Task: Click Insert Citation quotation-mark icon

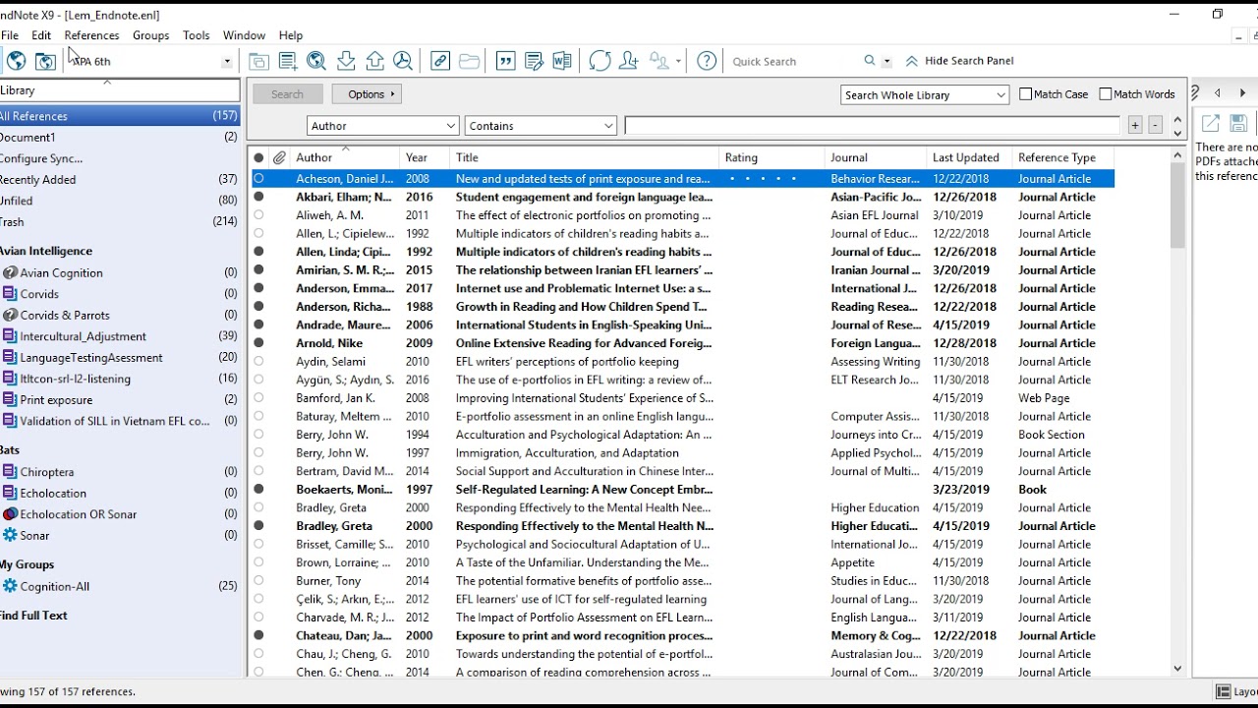Action: coord(506,61)
